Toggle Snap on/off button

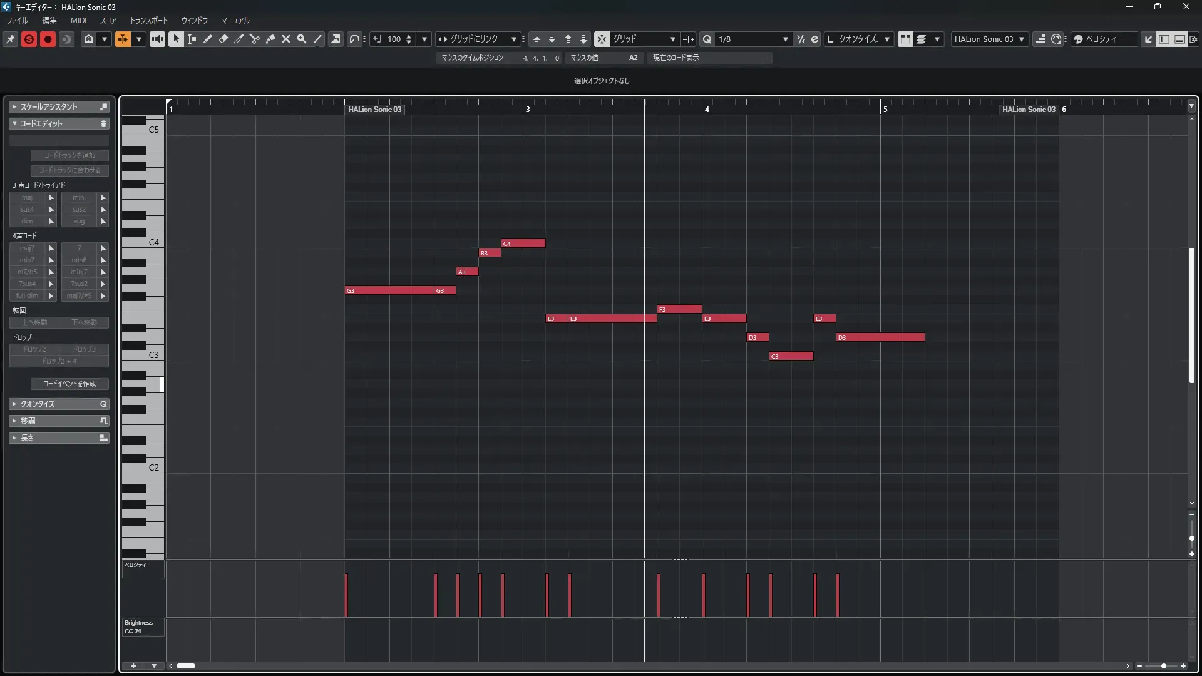click(601, 39)
